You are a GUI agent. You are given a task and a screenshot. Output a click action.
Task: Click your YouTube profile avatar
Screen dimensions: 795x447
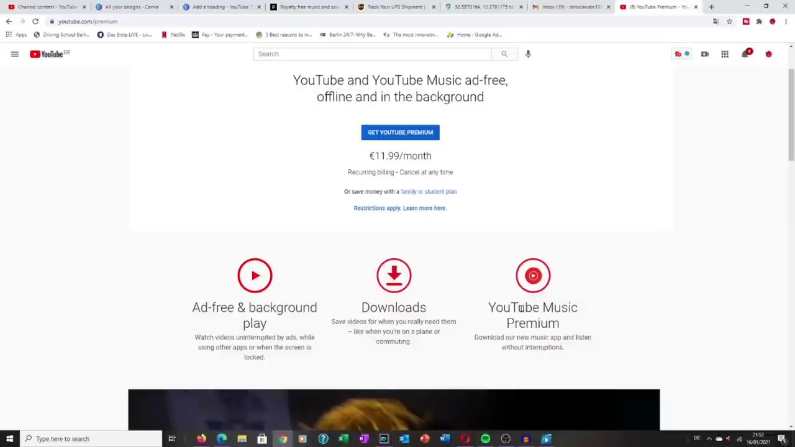768,54
